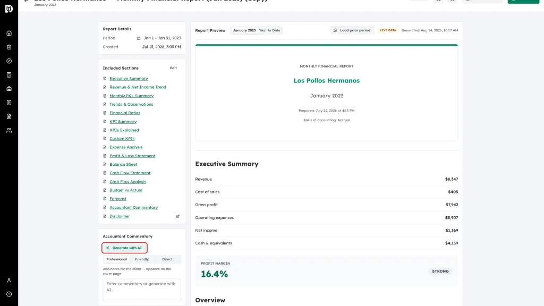Click the page icon beside Balance Sheet
Image resolution: width=544 pixels, height=306 pixels.
[105, 165]
